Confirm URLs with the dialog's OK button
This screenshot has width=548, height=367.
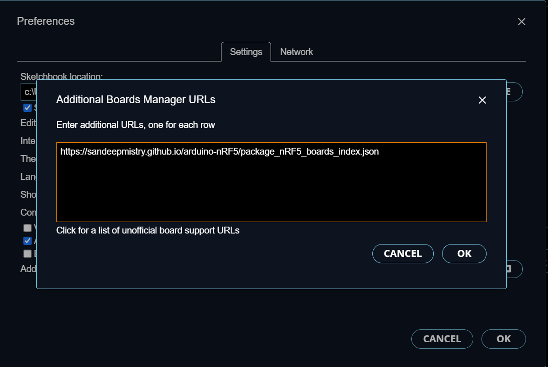pos(464,253)
